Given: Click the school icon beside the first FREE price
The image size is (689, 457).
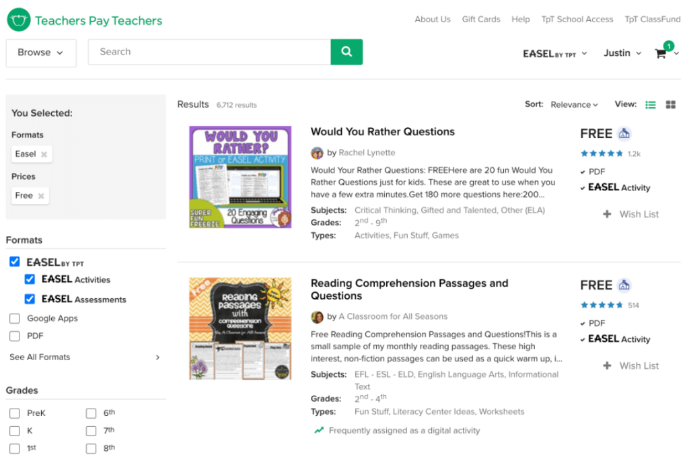Looking at the screenshot, I should tap(624, 133).
